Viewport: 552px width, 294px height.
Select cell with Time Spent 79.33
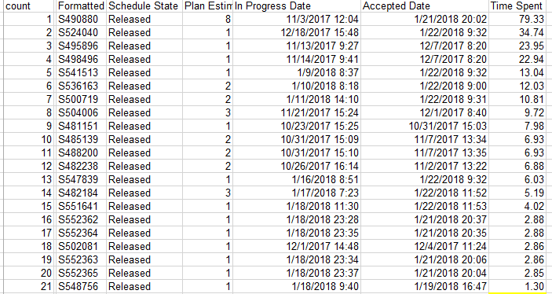517,19
